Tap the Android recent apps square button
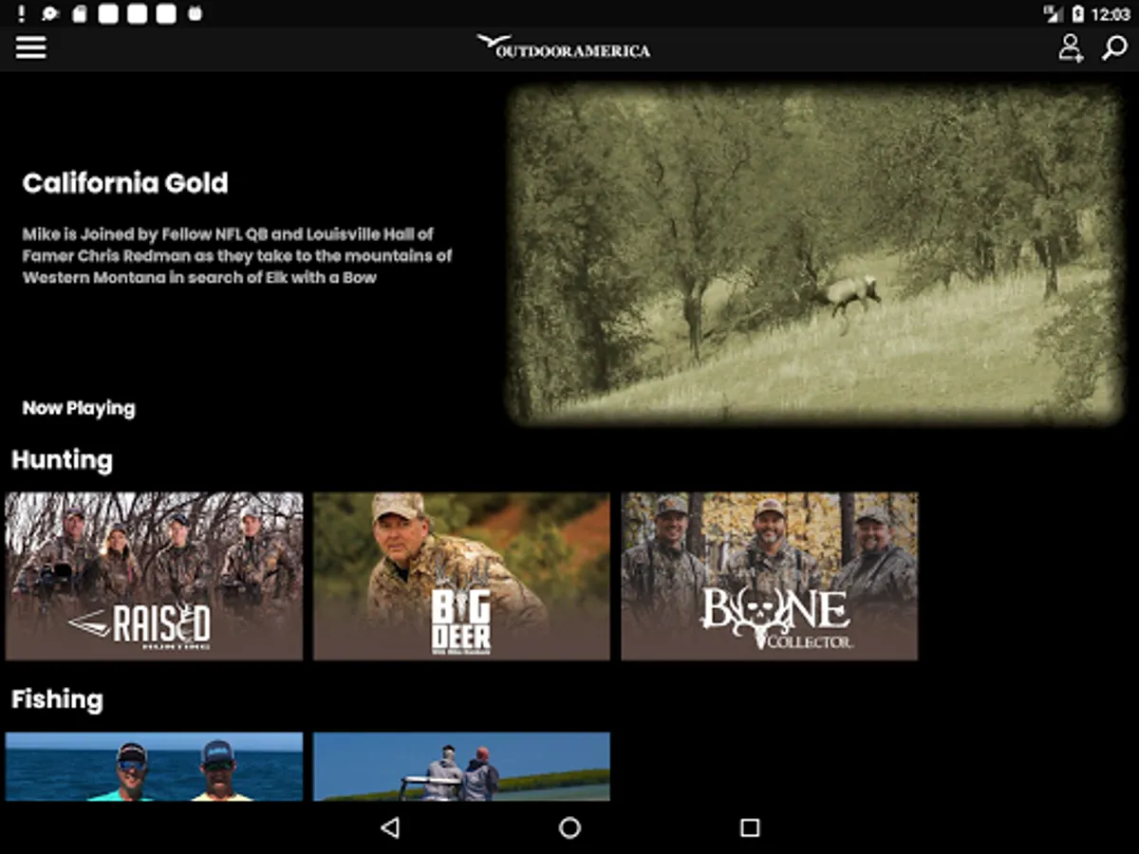Viewport: 1139px width, 854px height. [x=750, y=827]
